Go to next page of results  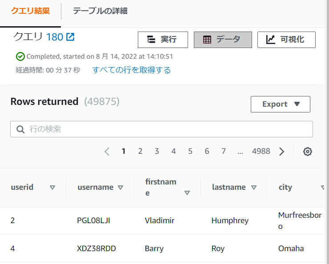[x=281, y=152]
